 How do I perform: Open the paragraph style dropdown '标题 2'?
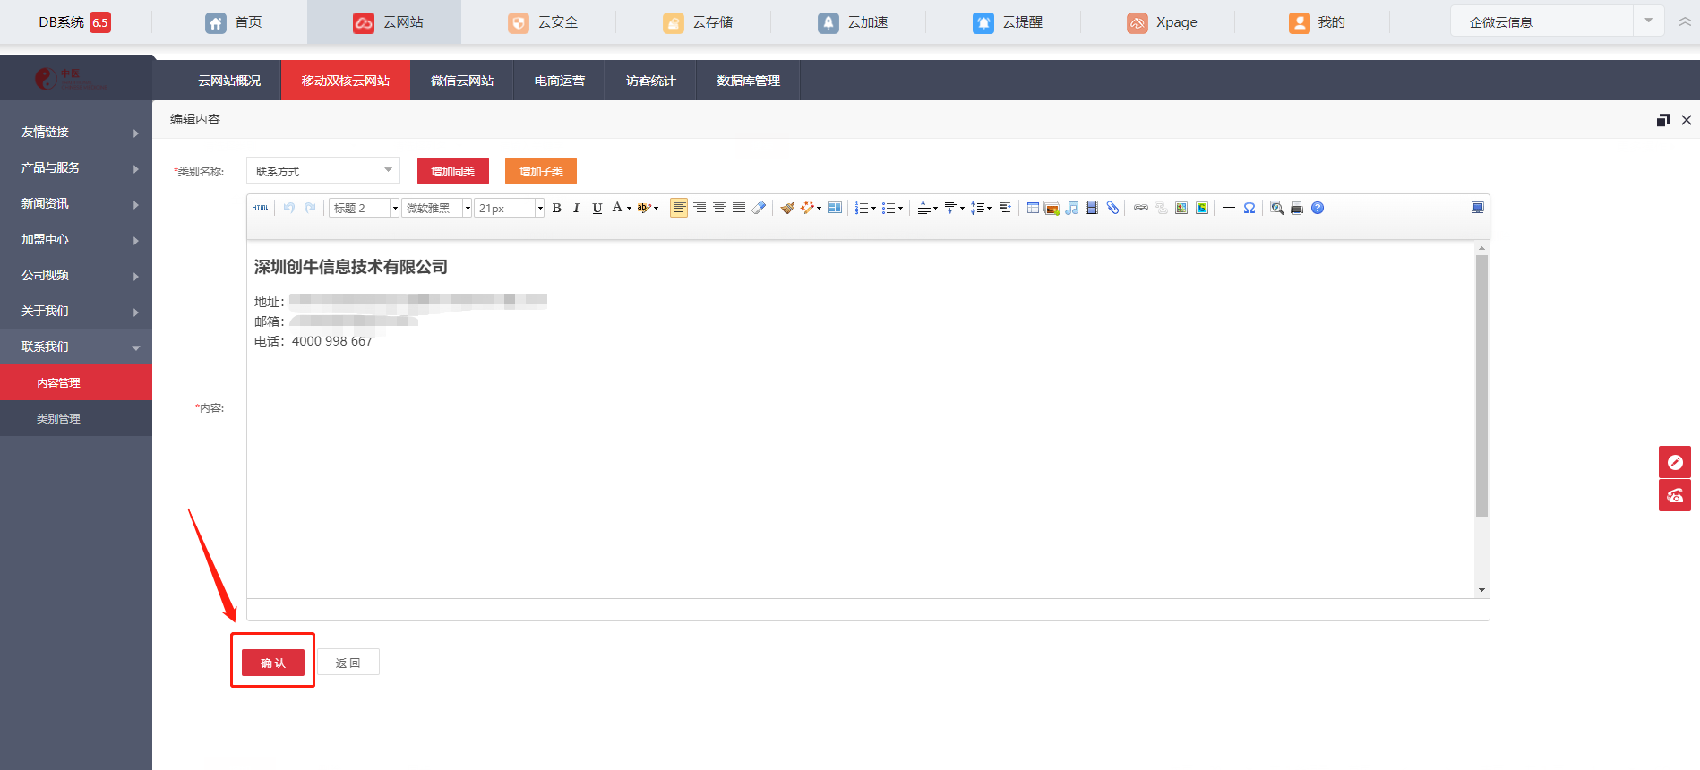point(364,208)
